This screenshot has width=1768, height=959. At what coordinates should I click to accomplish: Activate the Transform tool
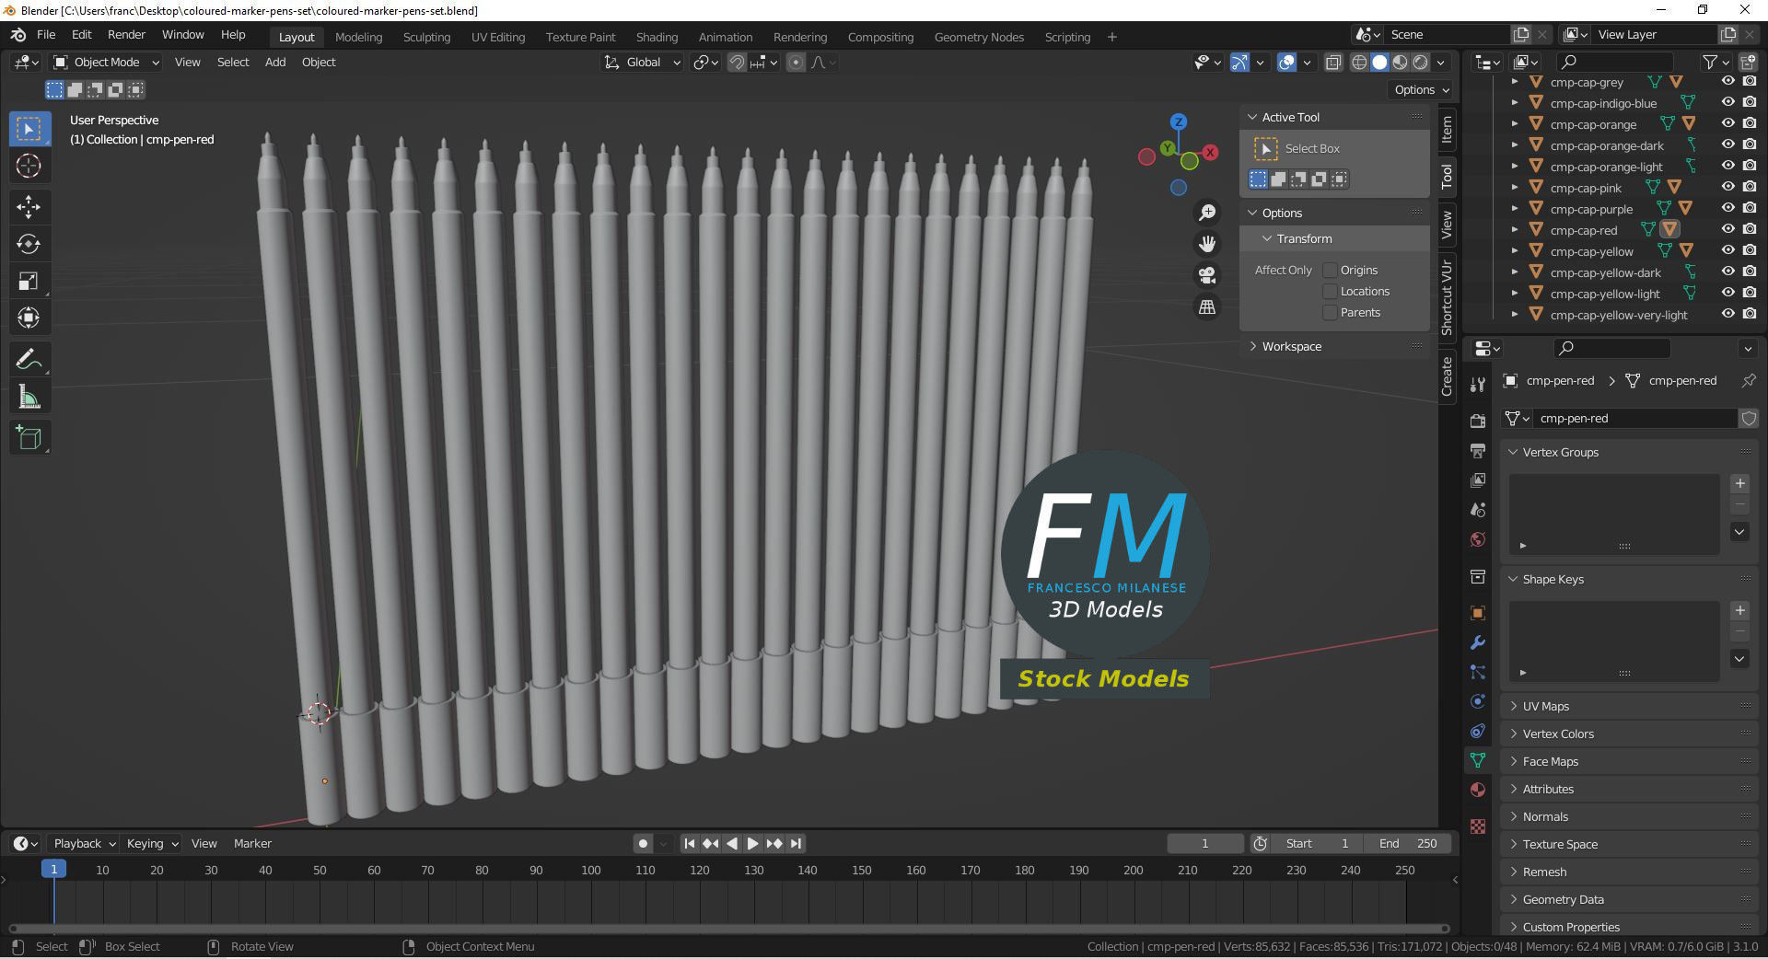click(29, 318)
